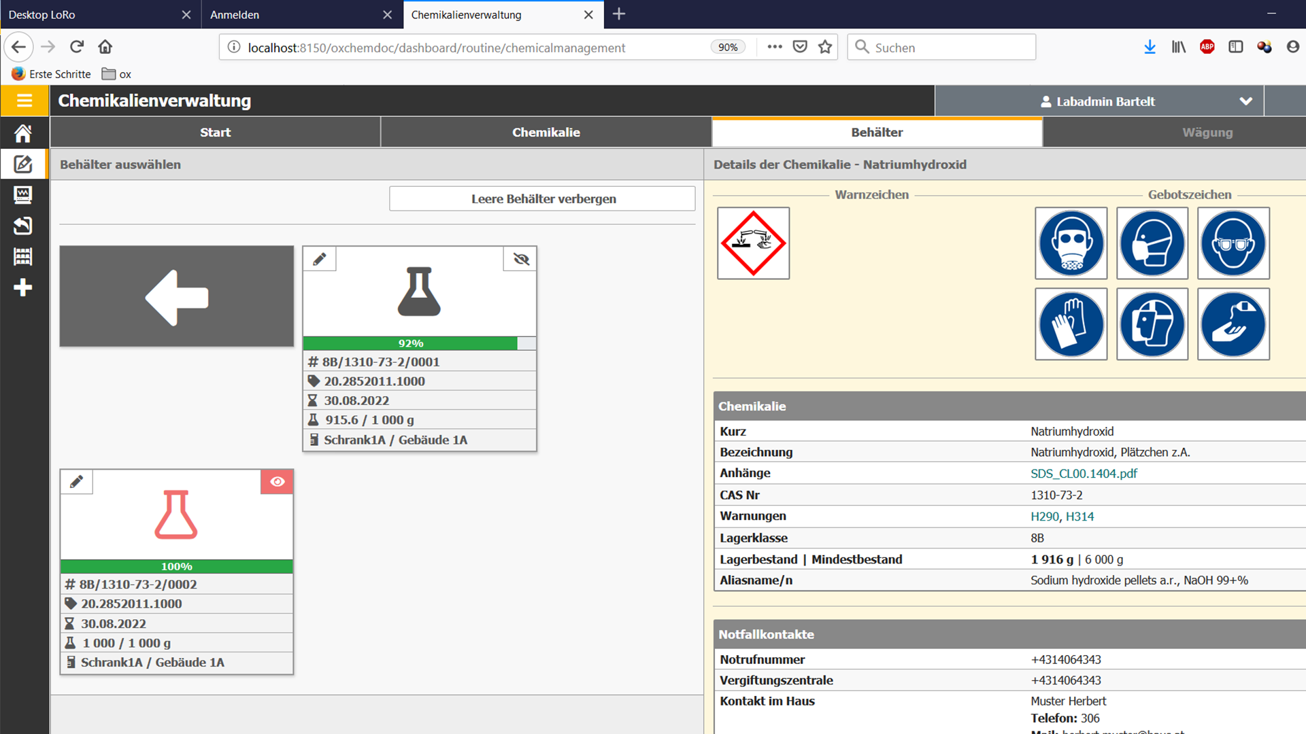Click the 90% zoom level indicator
The height and width of the screenshot is (734, 1306).
pyautogui.click(x=727, y=47)
